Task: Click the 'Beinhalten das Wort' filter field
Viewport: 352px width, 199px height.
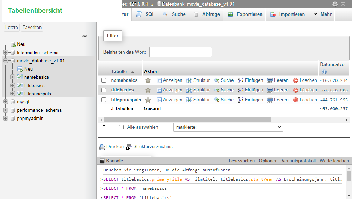Action: pyautogui.click(x=180, y=52)
